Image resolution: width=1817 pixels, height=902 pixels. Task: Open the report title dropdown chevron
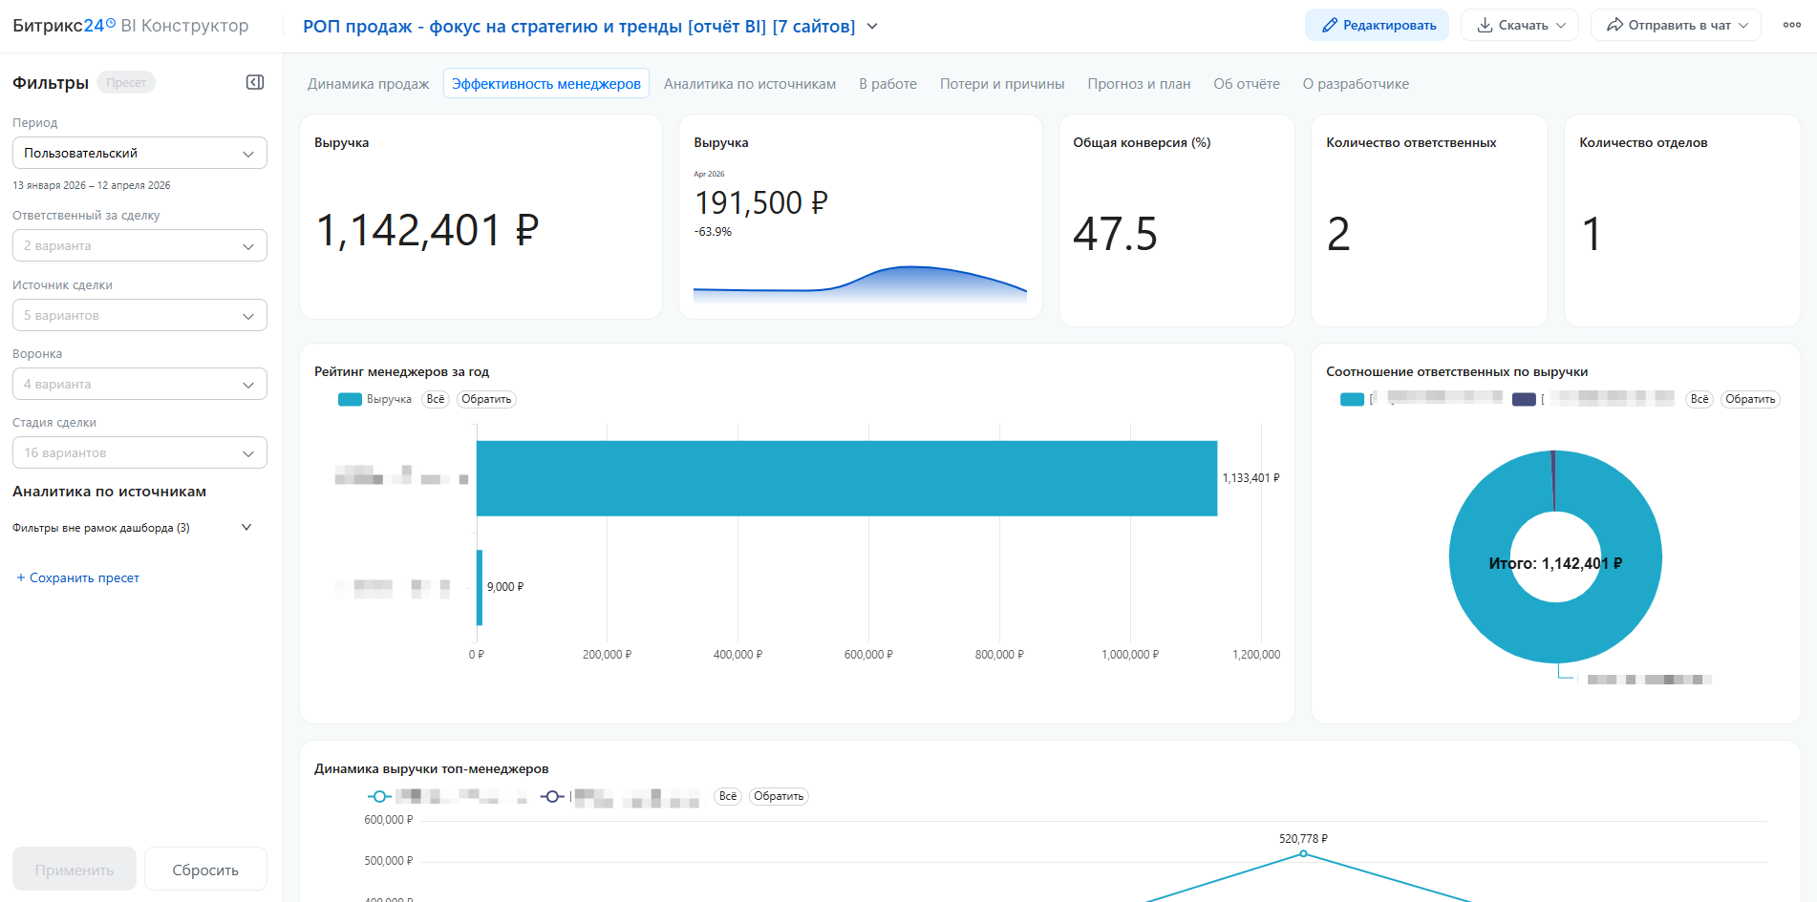(872, 27)
